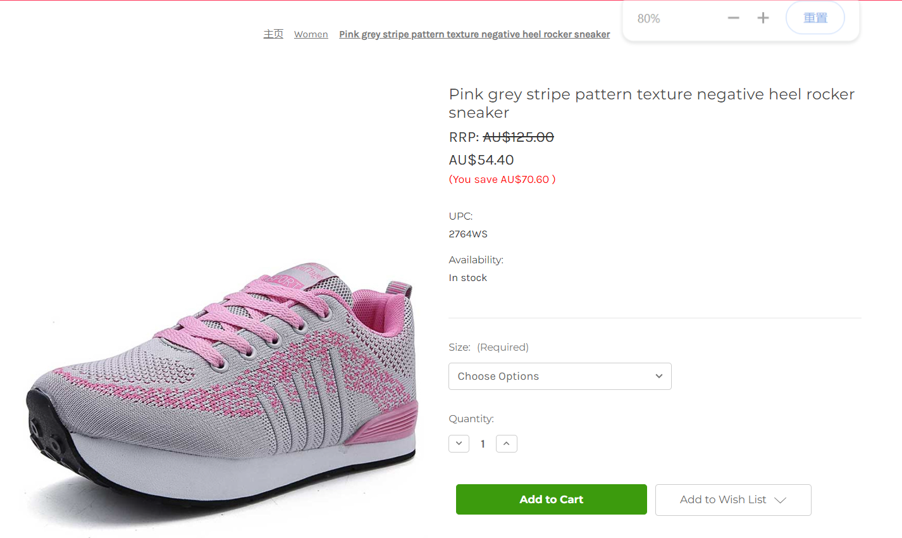Click the sneaker name breadcrumb link
The image size is (902, 538).
474,34
